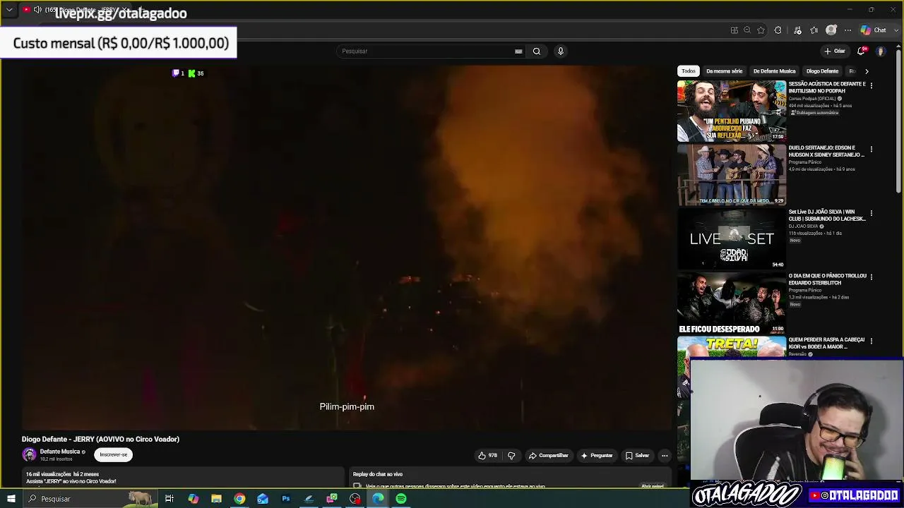
Task: Show more filter chips with right arrow
Action: 867,71
